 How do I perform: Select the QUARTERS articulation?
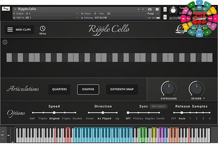coord(59,89)
